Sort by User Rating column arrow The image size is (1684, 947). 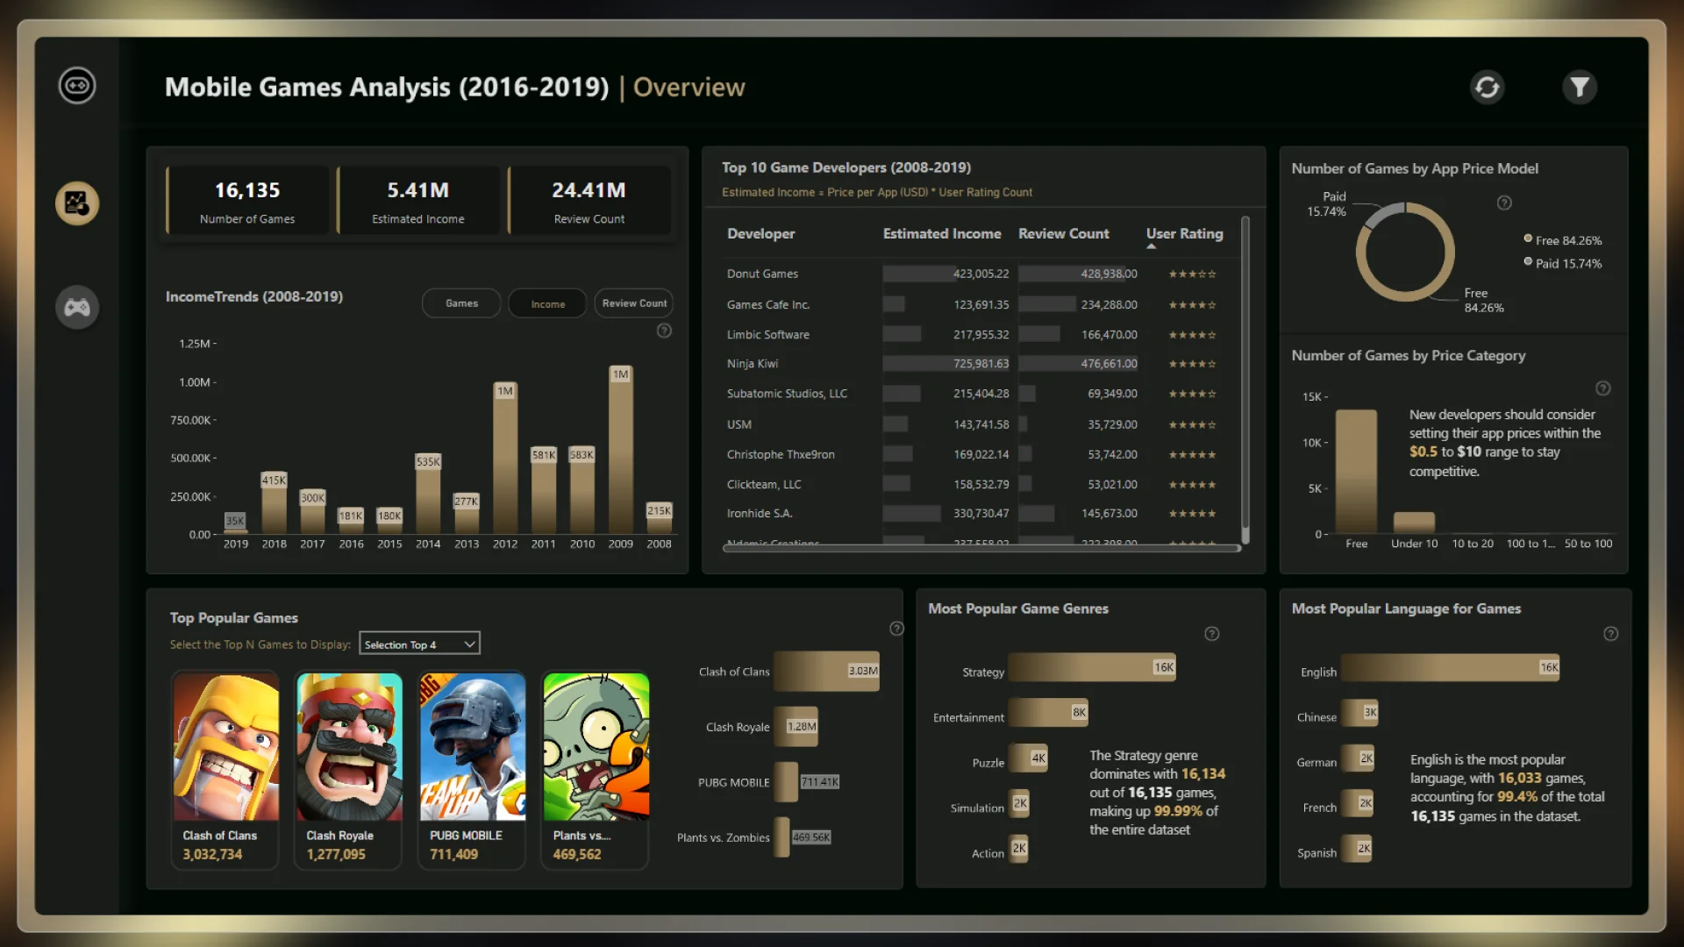tap(1152, 246)
